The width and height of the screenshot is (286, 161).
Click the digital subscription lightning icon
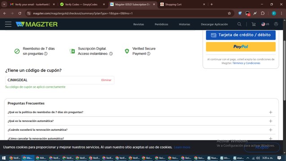click(x=72, y=51)
